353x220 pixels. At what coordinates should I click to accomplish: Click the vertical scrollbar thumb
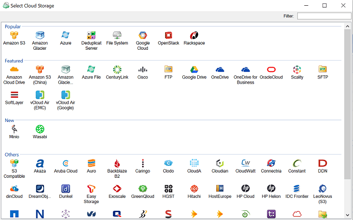347,104
